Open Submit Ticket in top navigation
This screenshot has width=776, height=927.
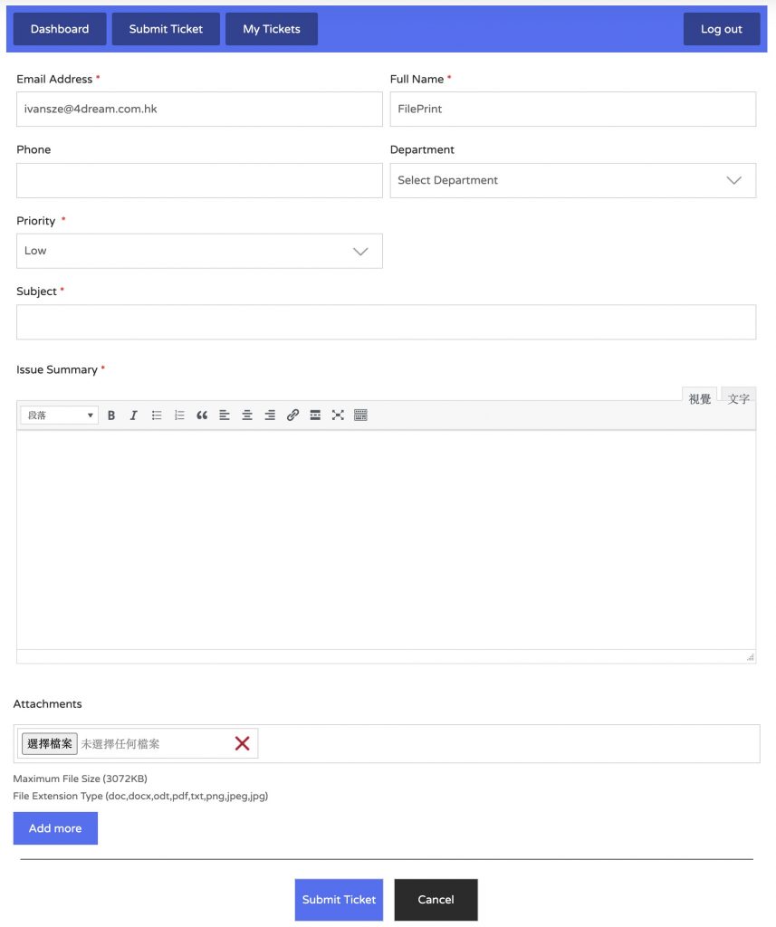coord(166,29)
